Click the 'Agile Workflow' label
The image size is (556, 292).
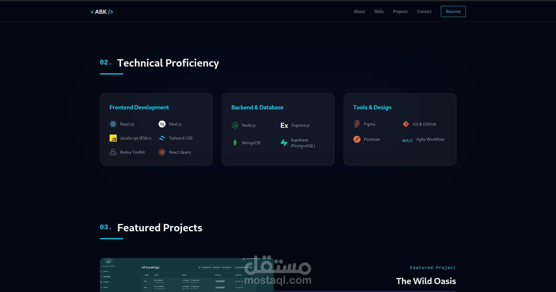tap(430, 139)
